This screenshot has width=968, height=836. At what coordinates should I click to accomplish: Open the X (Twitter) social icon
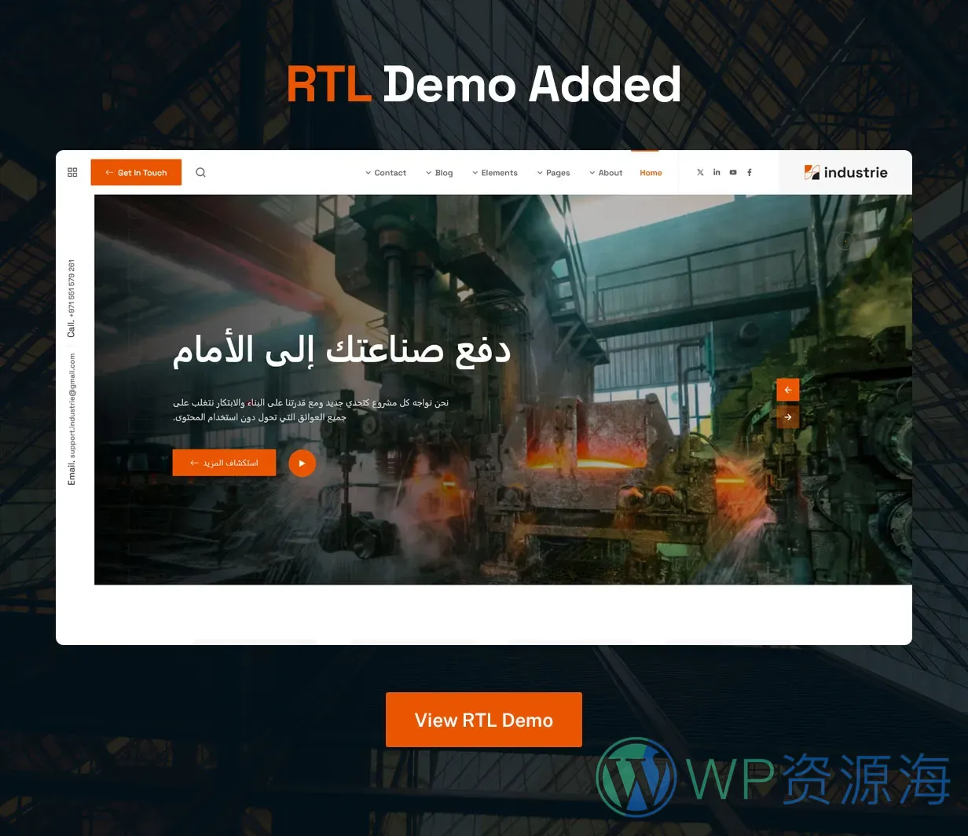pos(700,173)
